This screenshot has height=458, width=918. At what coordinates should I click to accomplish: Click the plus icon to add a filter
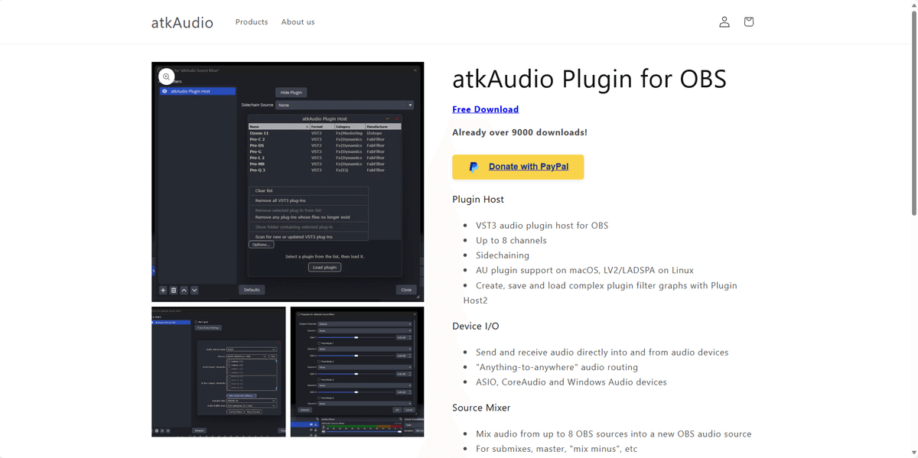163,290
